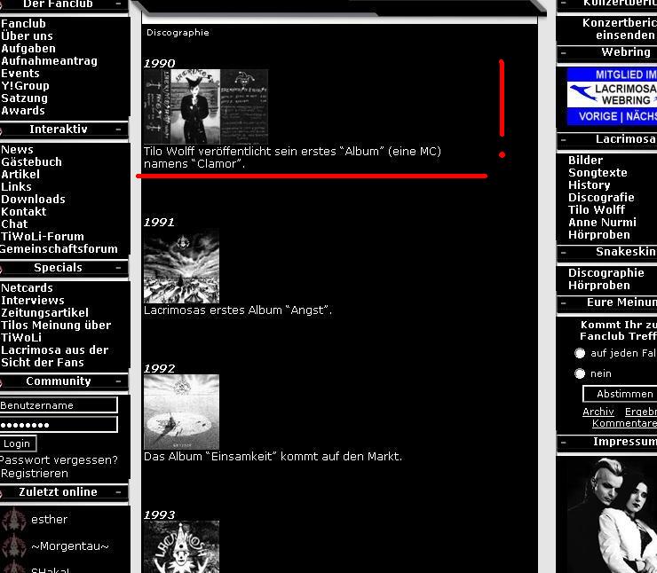Open the Events menu entry
The image size is (657, 573).
(x=20, y=74)
